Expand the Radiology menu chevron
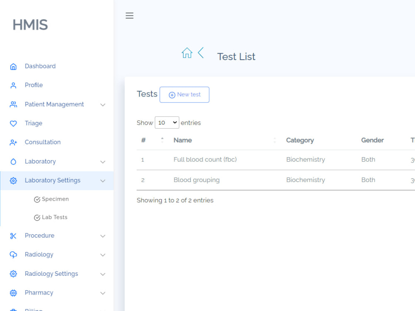This screenshot has height=311, width=415. point(103,255)
